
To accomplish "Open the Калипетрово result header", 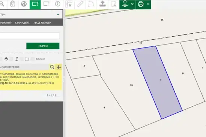I will point(24,67).
